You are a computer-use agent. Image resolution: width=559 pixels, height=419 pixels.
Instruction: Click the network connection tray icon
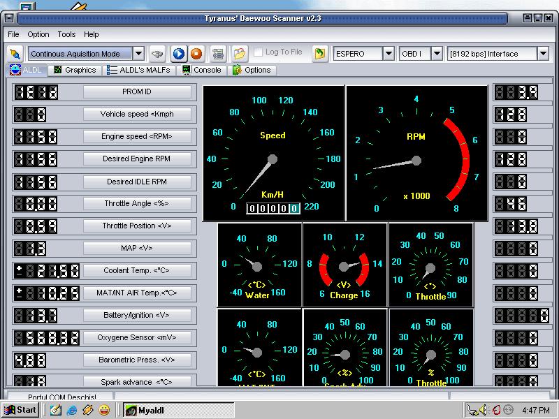pyautogui.click(x=472, y=410)
